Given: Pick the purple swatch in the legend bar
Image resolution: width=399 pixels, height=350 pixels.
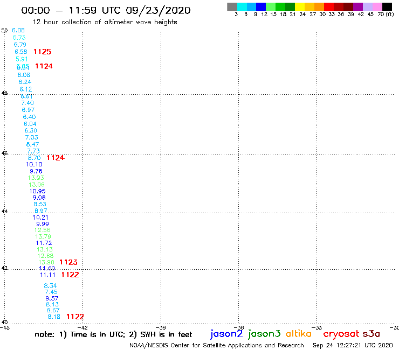Looking at the screenshot, I should pos(358,6).
